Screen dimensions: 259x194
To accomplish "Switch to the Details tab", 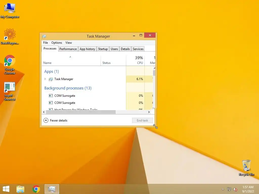I will pos(125,49).
